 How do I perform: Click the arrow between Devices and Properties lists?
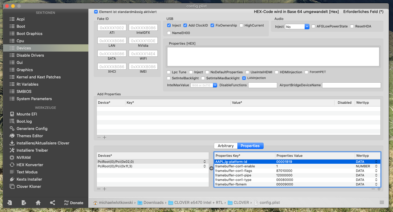click(x=211, y=168)
